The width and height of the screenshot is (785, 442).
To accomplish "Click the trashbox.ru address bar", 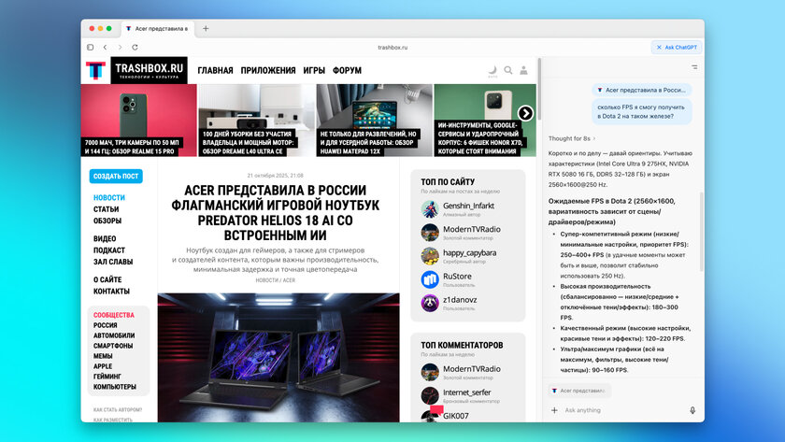I will [392, 47].
